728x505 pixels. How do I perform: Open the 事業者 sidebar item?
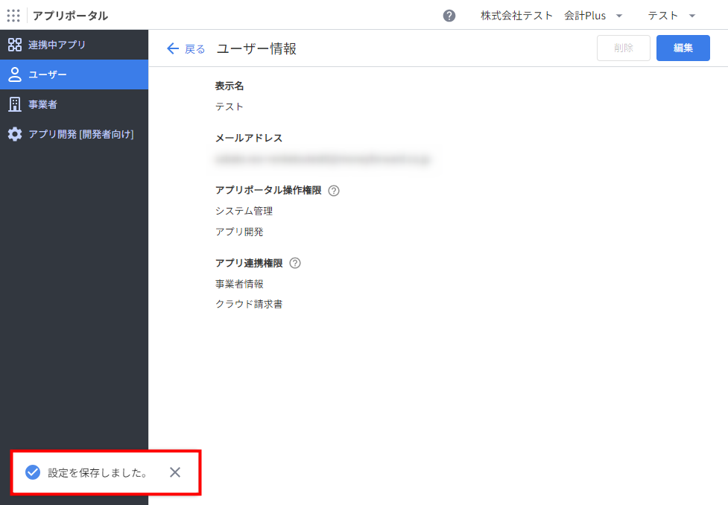pos(74,104)
